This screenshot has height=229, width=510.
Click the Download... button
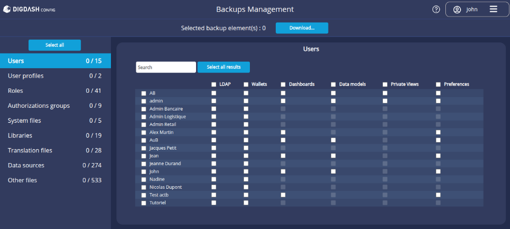[302, 28]
